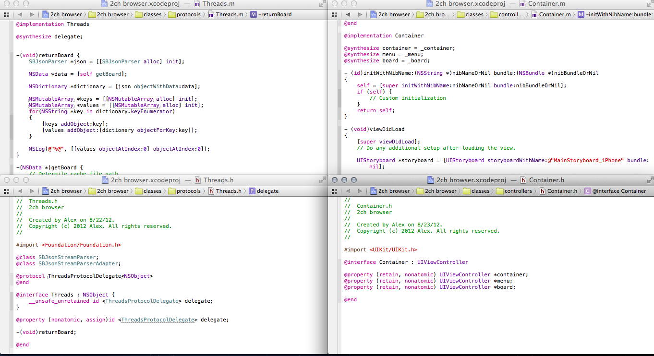
Task: Go forward in Container.m window history
Action: pos(360,14)
